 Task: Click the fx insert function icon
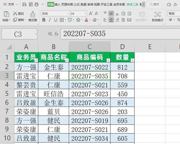56,34
